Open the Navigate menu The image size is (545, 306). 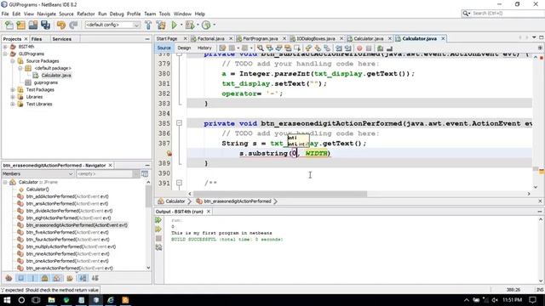(x=47, y=14)
